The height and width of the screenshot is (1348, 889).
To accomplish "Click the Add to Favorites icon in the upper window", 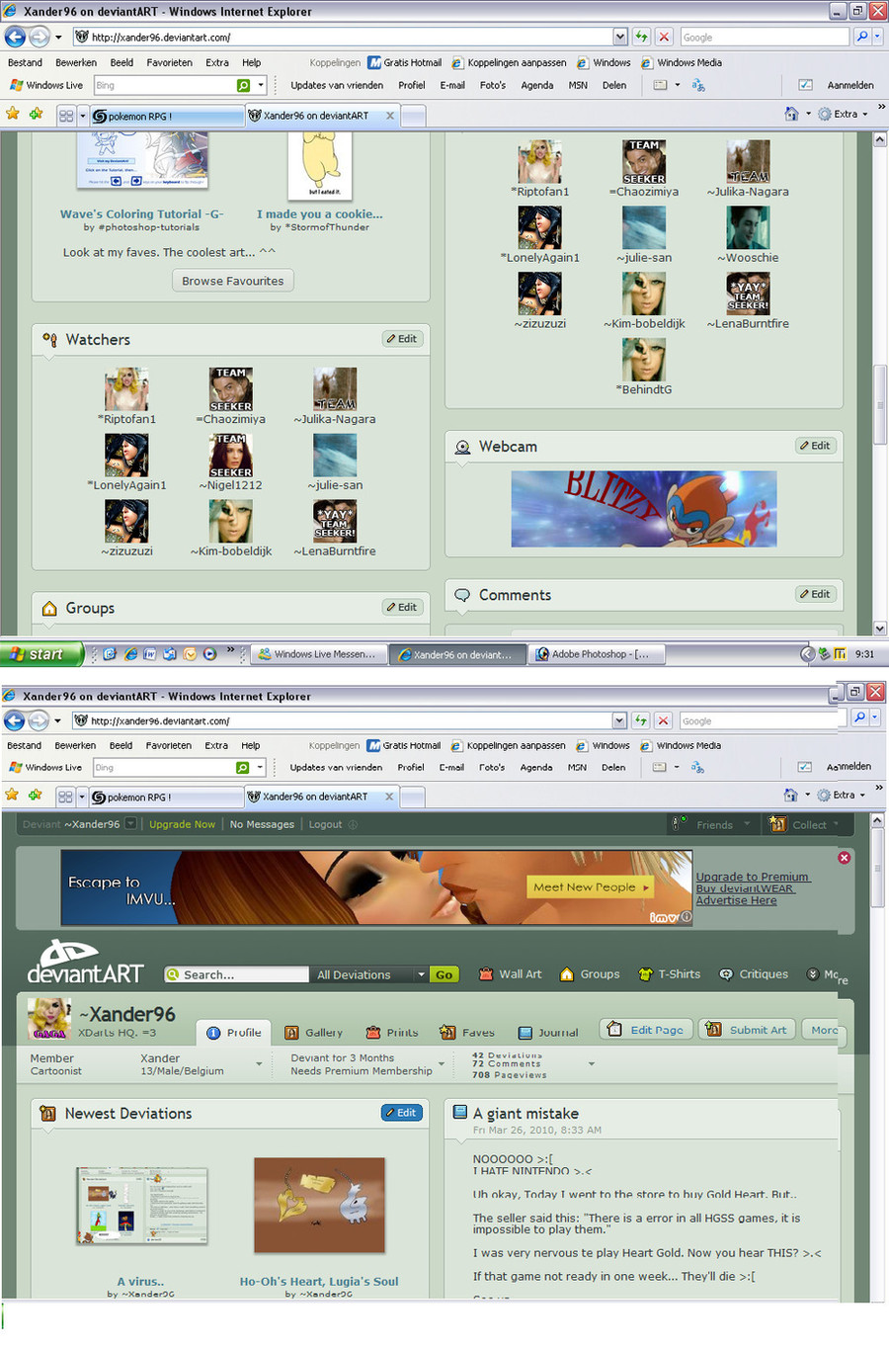I will point(37,114).
